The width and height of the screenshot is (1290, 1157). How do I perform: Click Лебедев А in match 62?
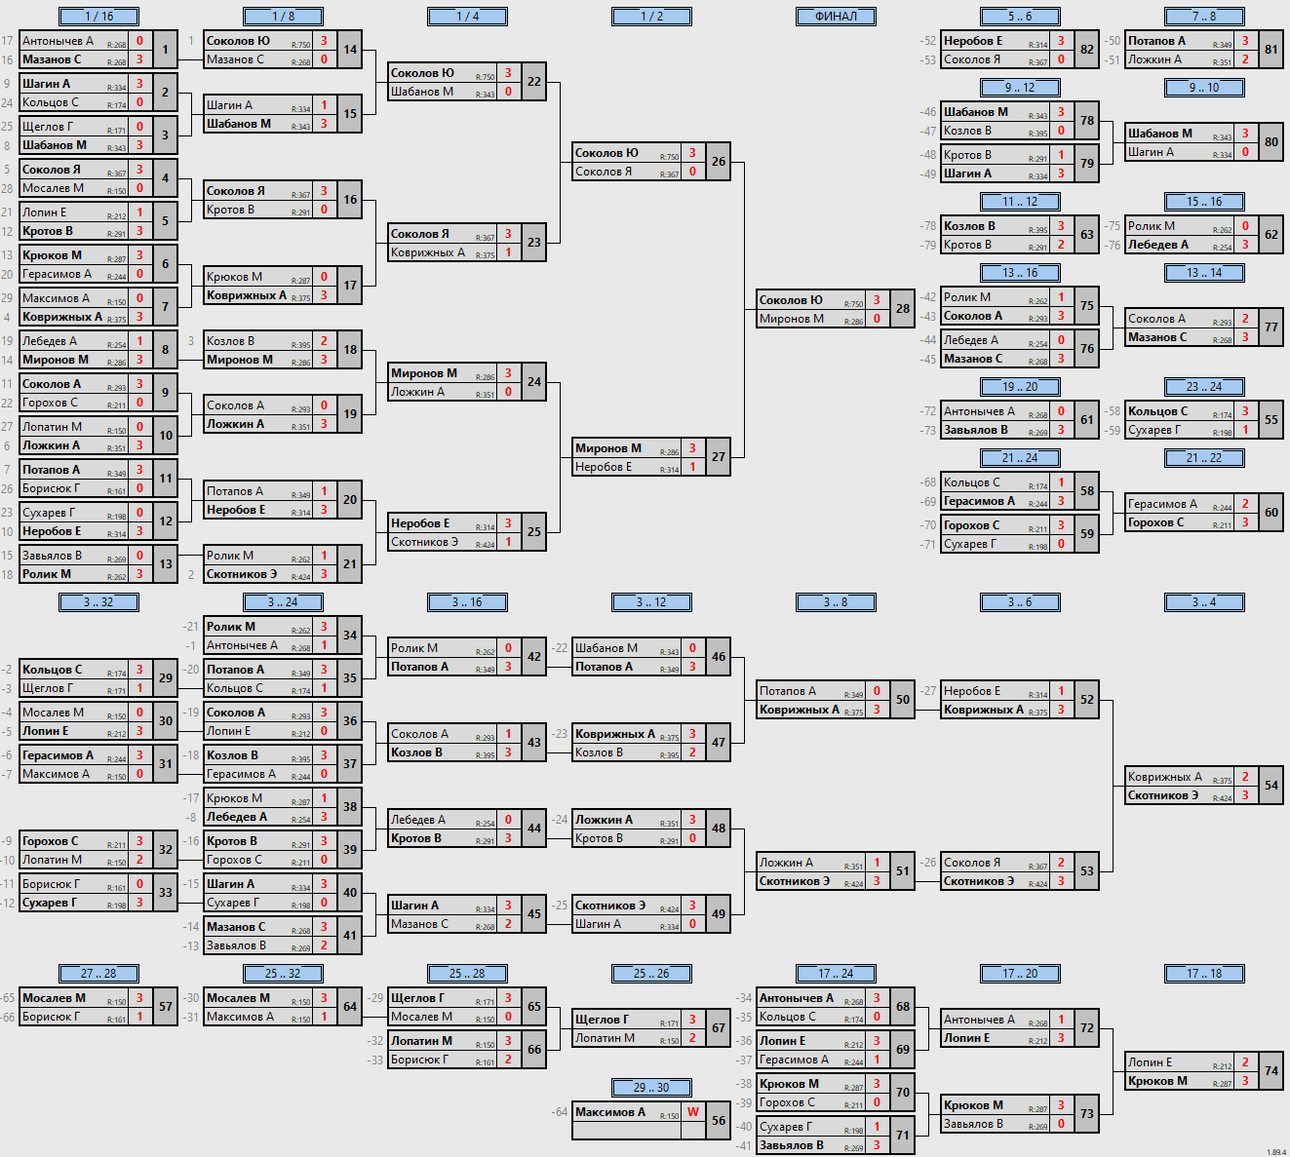[x=1158, y=245]
